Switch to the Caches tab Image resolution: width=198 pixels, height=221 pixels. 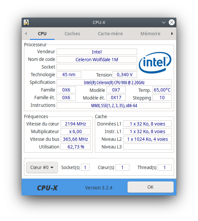72,34
